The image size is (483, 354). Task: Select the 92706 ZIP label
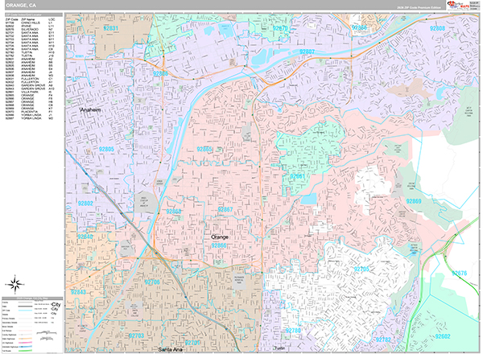152,282
